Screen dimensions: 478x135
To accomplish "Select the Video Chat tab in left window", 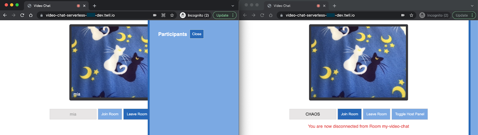I will tap(56, 6).
